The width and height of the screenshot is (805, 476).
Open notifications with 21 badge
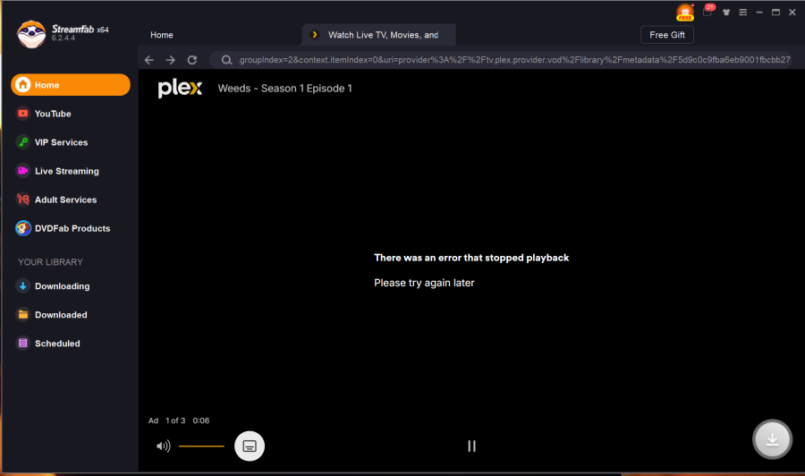click(708, 12)
